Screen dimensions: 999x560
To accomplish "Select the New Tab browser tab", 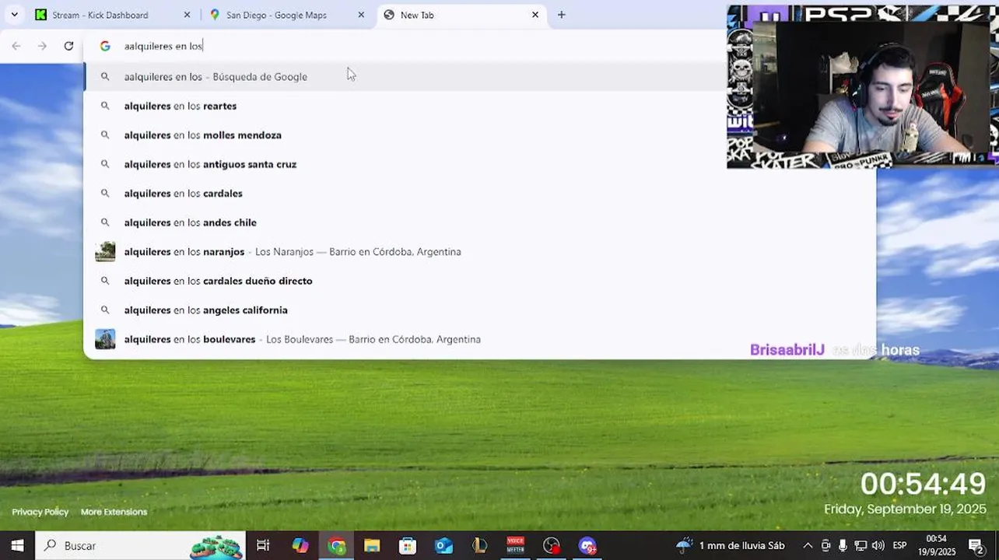I will pos(463,15).
